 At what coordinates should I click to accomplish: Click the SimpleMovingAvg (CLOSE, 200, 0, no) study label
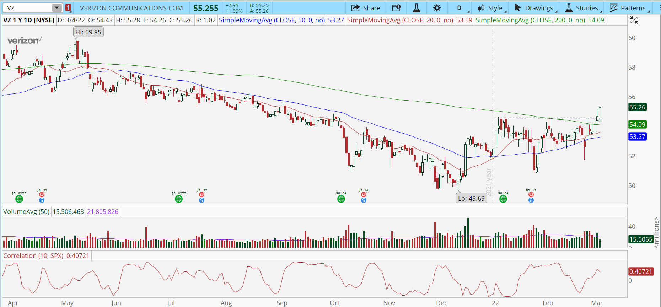point(530,20)
